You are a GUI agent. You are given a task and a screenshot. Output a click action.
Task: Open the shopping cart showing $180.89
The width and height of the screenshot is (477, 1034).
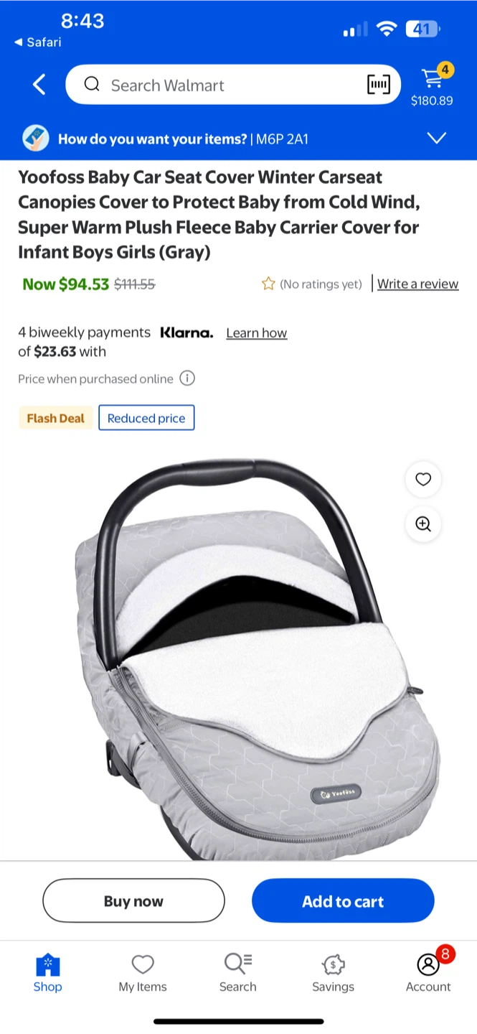(432, 85)
